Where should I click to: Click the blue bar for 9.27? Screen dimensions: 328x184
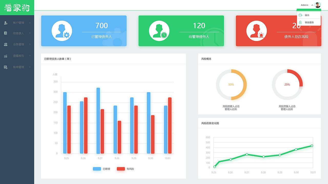click(98, 121)
